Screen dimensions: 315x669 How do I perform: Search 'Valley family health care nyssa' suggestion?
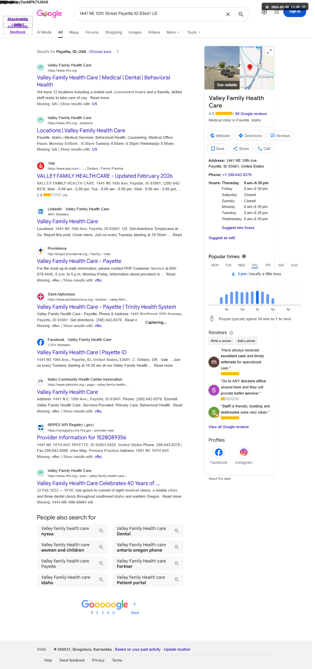coord(72,531)
